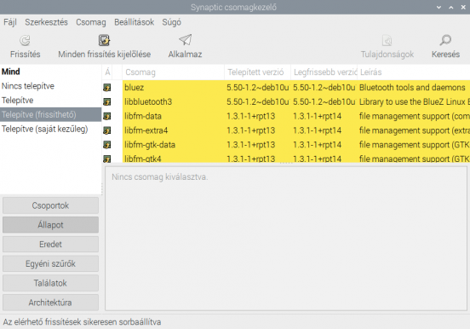Select the libfm-extra4 package name
Viewport: 470px width, 329px height.
[x=146, y=130]
